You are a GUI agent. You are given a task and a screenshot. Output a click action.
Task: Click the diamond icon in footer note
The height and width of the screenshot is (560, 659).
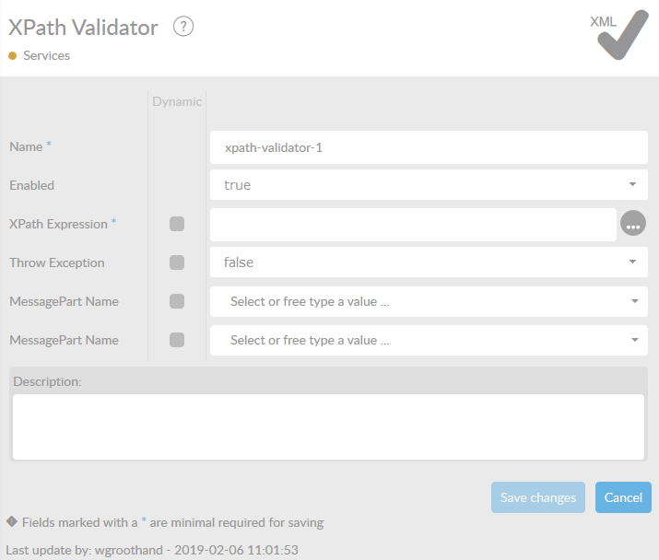coord(11,521)
